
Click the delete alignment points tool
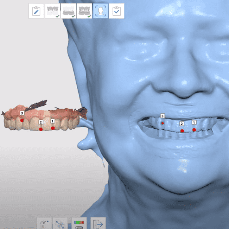coord(44,224)
